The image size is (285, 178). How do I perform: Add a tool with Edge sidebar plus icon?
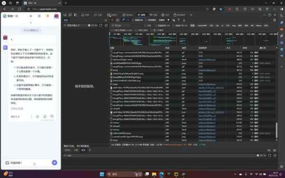click(282, 66)
